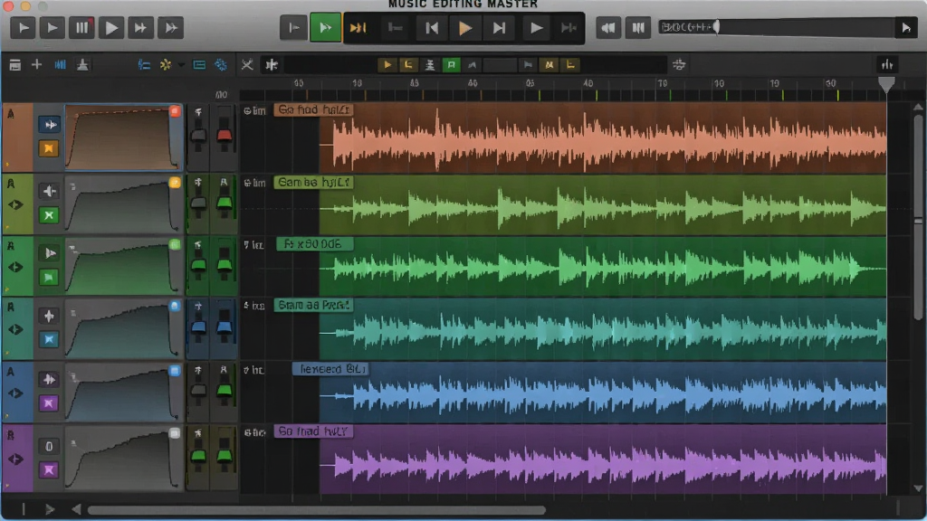Toggle the white indicator on the purple track

(175, 433)
